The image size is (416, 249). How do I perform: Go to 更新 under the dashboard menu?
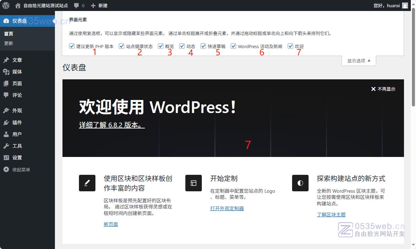point(9,43)
